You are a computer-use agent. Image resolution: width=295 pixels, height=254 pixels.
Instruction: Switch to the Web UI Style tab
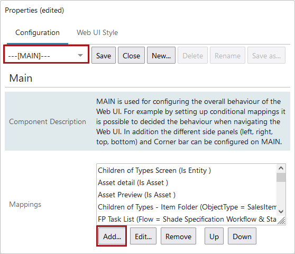pyautogui.click(x=97, y=32)
